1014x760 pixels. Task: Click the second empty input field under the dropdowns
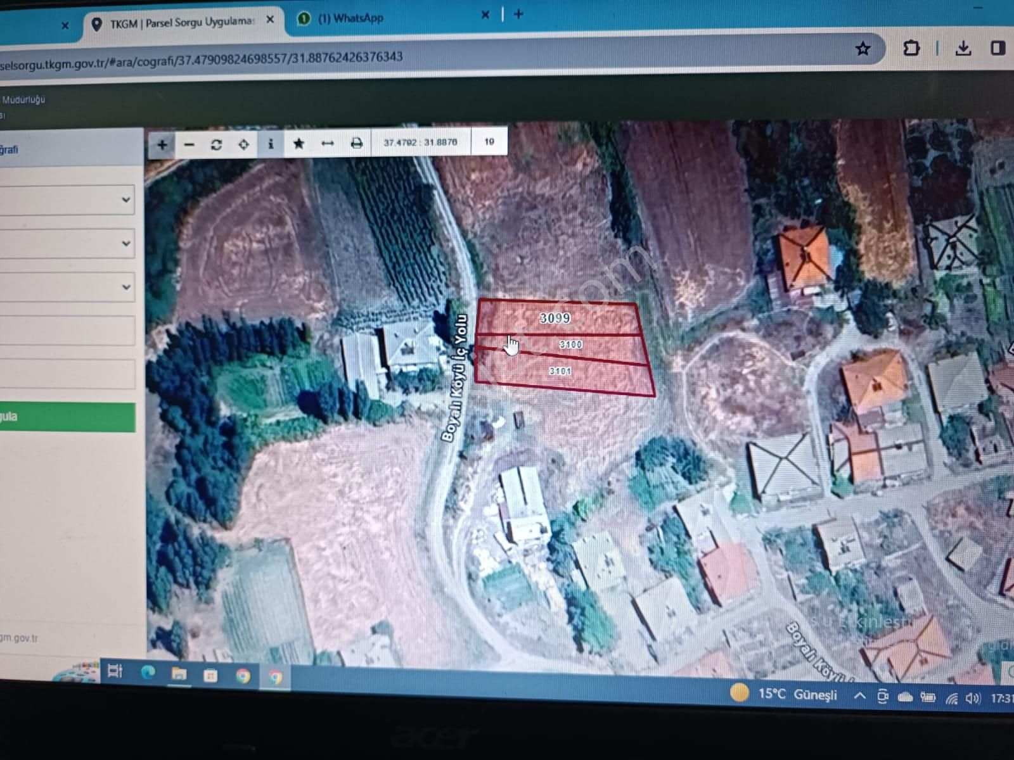pos(67,374)
